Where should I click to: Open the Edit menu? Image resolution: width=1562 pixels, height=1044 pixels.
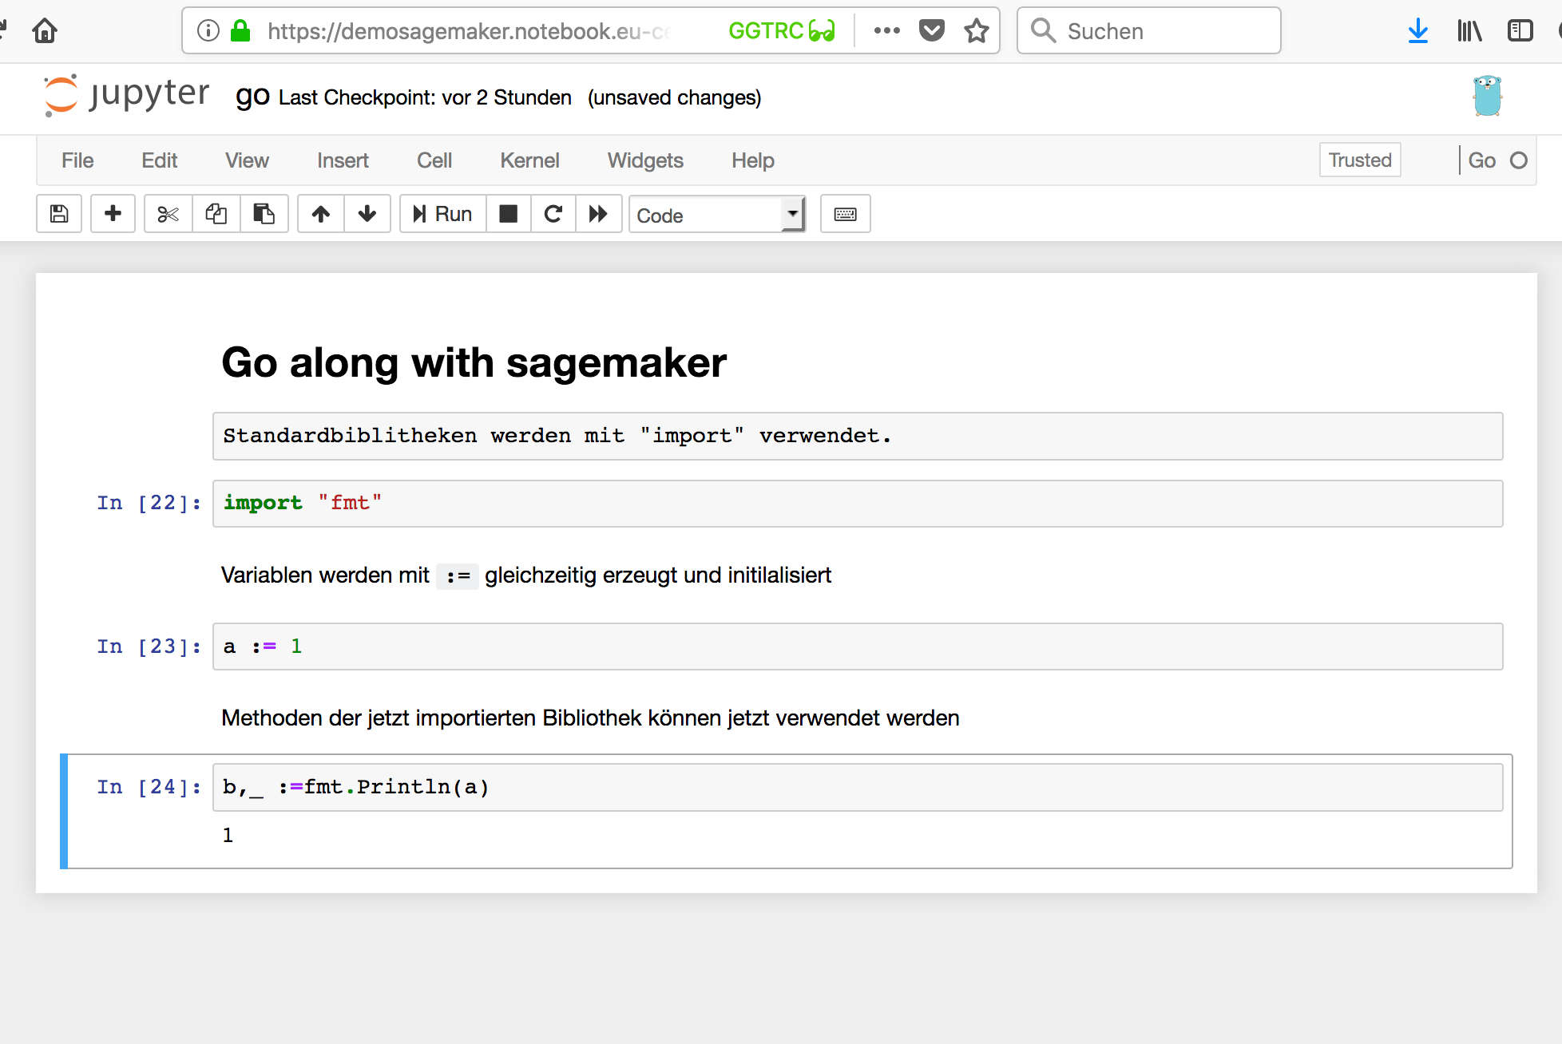click(160, 160)
